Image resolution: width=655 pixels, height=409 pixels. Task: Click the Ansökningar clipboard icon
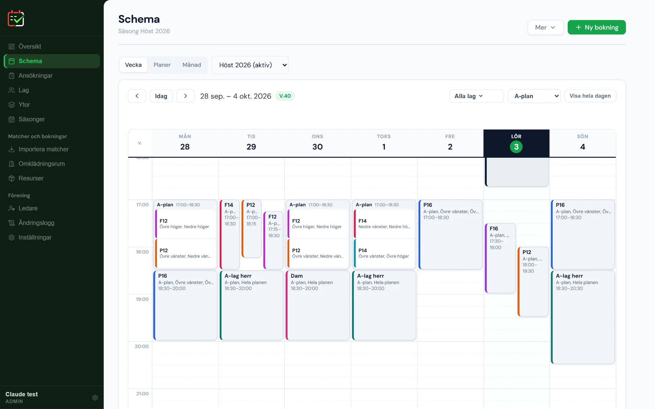click(x=12, y=76)
